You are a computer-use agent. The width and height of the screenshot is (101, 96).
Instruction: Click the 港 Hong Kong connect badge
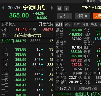[x=66, y=8]
